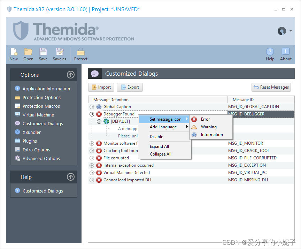301x249 pixels.
Task: Select Warning icon option in submenu
Action: pos(211,127)
